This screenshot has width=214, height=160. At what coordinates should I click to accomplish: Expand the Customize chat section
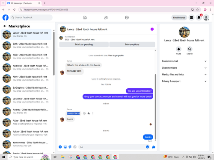184,61
